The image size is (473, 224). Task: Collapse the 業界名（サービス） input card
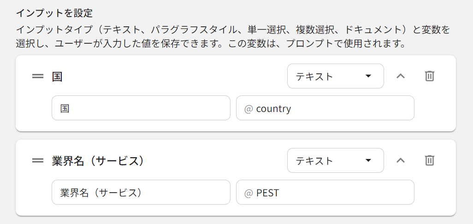click(x=401, y=160)
